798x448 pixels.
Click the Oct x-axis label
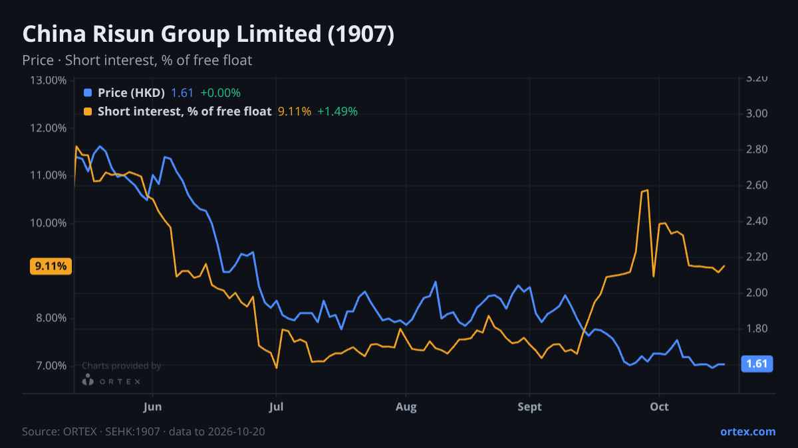659,407
